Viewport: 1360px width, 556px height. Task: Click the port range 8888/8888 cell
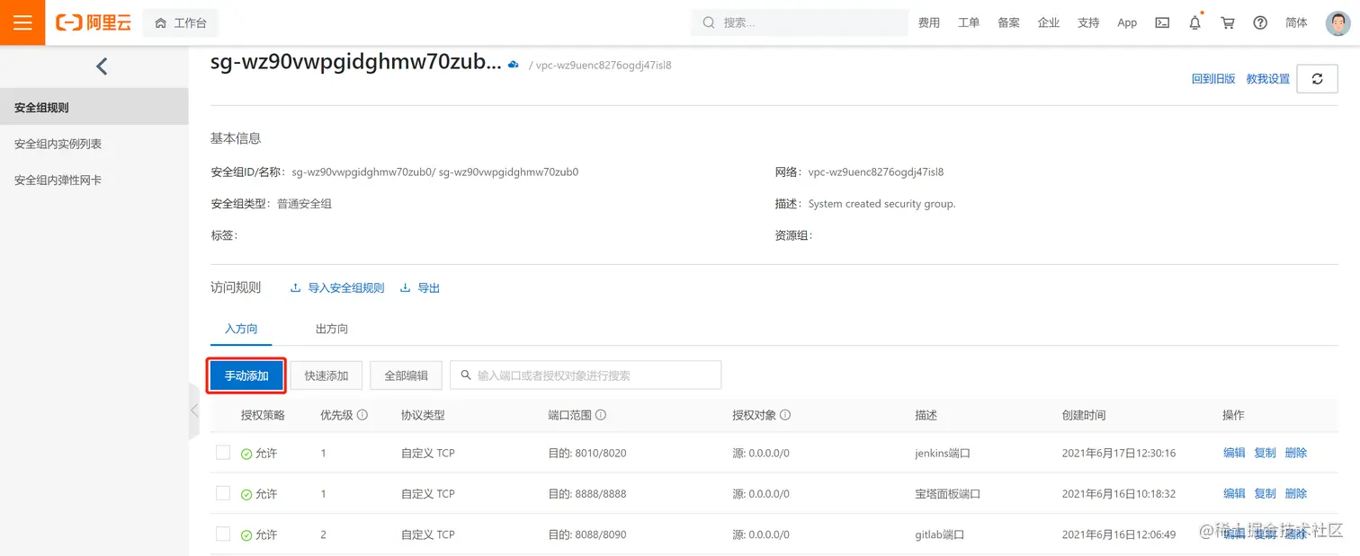point(587,493)
